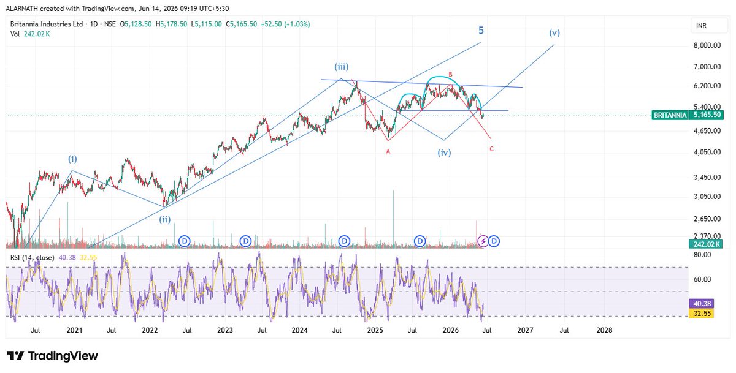Click the 2,650.00 price axis label

point(707,219)
